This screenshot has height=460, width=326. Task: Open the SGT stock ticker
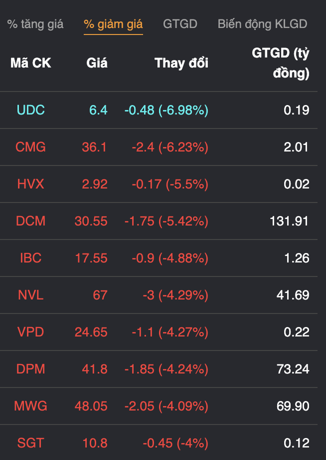coord(31,443)
